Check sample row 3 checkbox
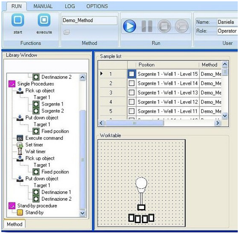Viewport: 241px width, 234px height. 132,93
